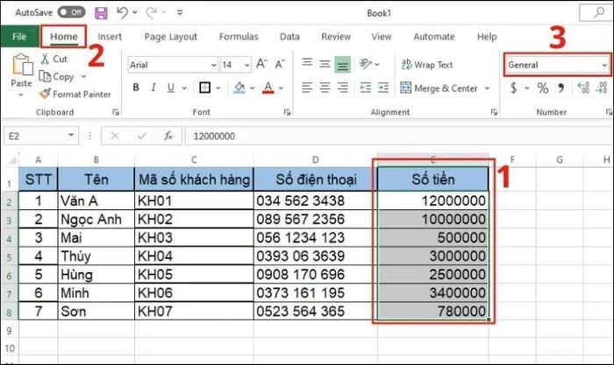This screenshot has height=365, width=614.
Task: Expand the Paste options arrow
Action: [x=21, y=95]
